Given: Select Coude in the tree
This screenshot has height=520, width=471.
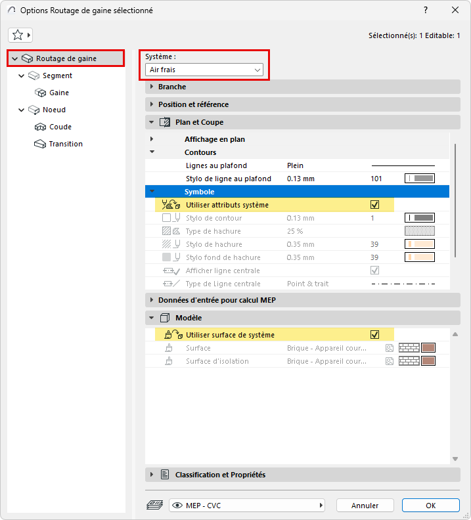Looking at the screenshot, I should [60, 127].
